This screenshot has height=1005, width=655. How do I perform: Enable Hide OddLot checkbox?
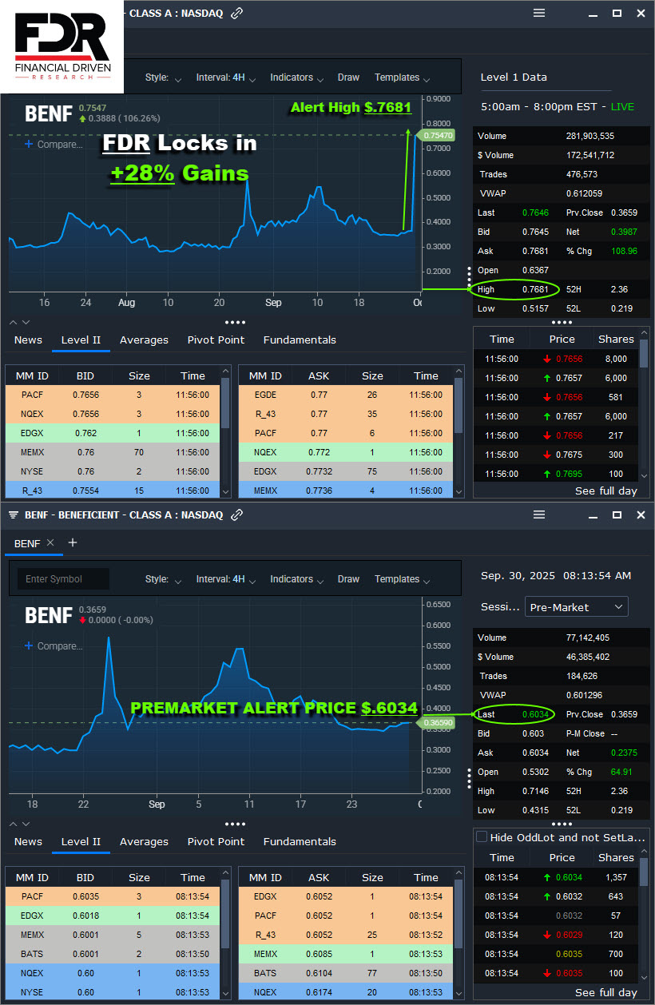coord(482,837)
